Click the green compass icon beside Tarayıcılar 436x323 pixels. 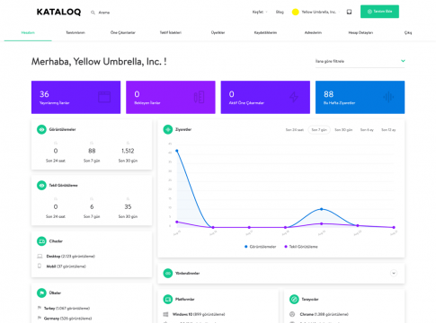(x=294, y=299)
